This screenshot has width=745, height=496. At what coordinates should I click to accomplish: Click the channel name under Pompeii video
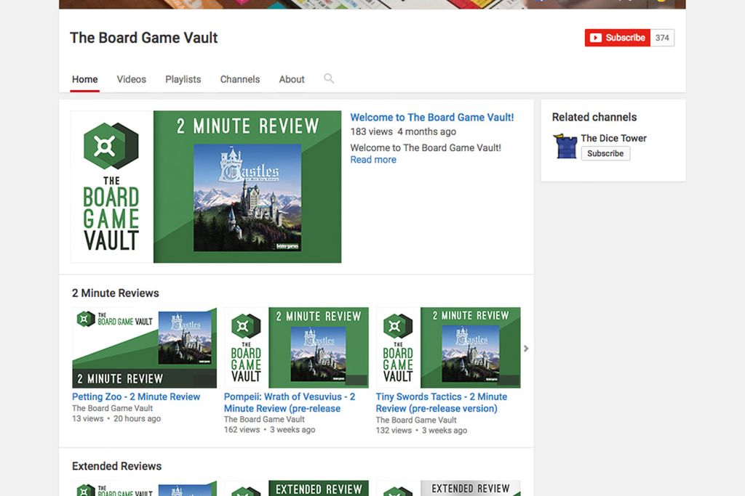tap(264, 419)
